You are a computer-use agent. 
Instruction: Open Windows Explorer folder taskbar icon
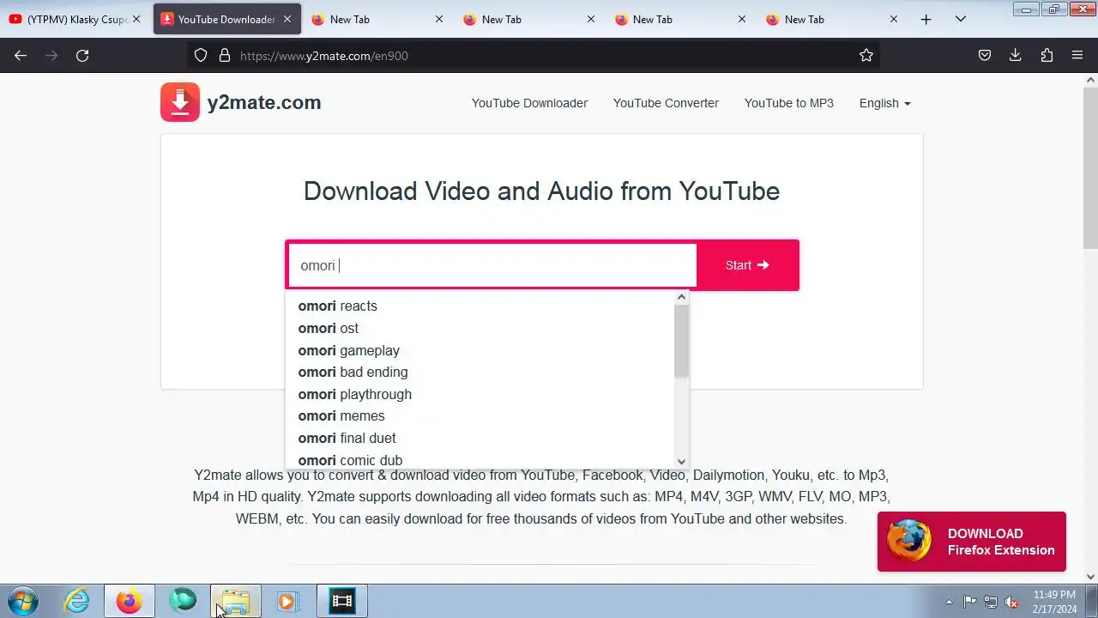point(235,601)
